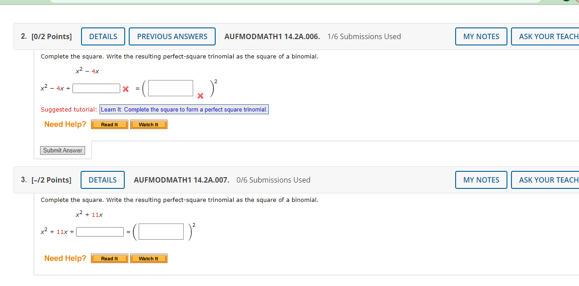This screenshot has height=286, width=579.
Task: Click the binomial answer box for x² + 11x
Action: [x=160, y=232]
